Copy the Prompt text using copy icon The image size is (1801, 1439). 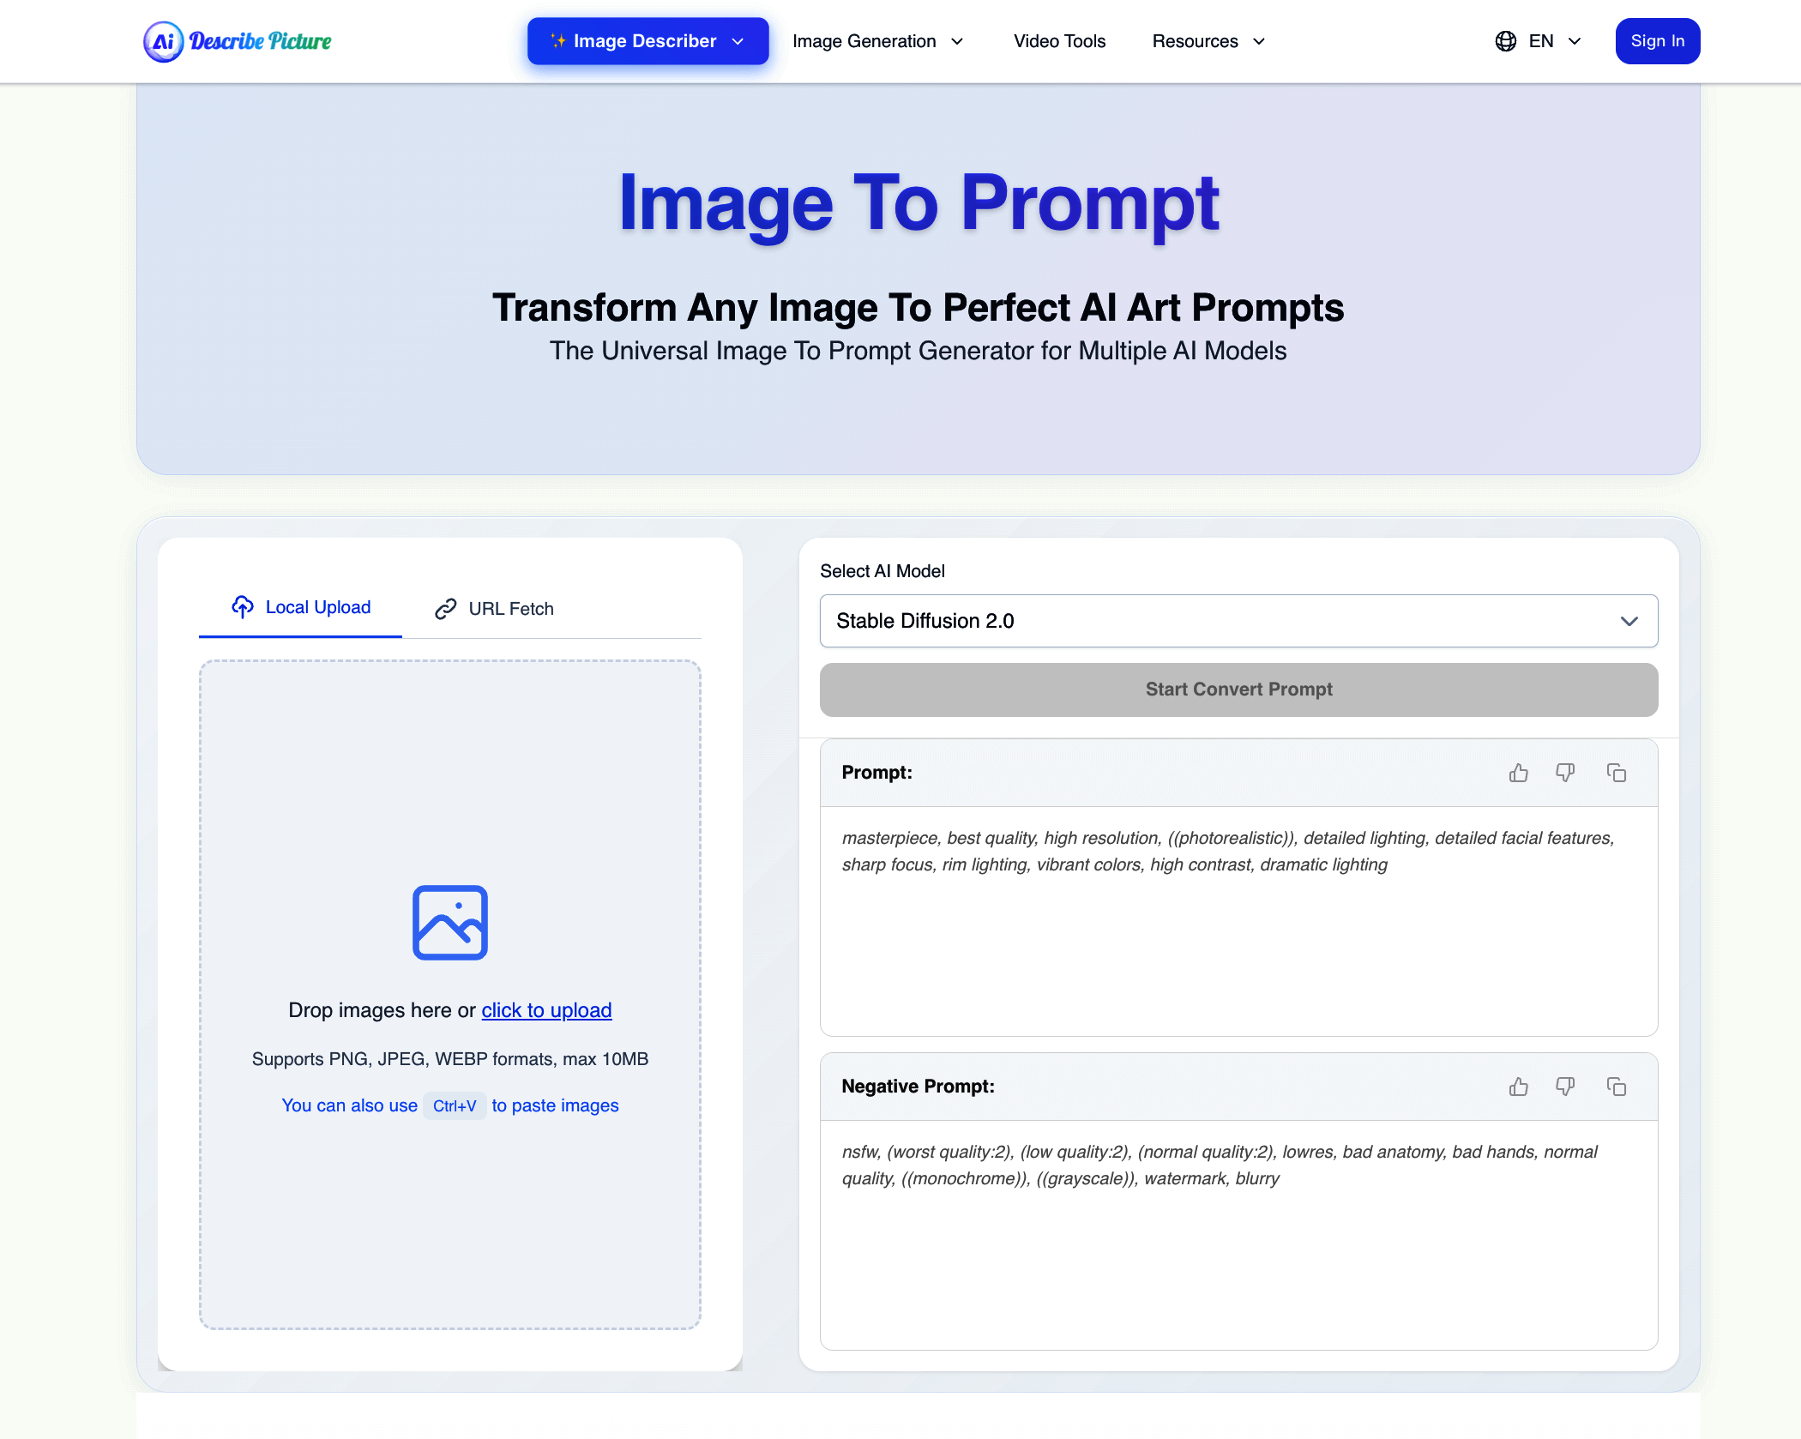point(1617,773)
